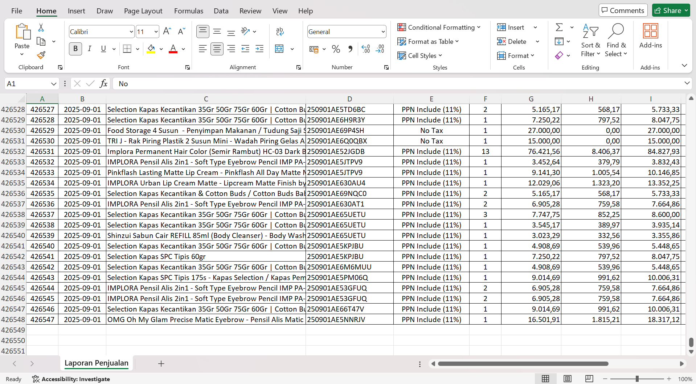Expand the formula bar
This screenshot has width=696, height=384.
[687, 83]
